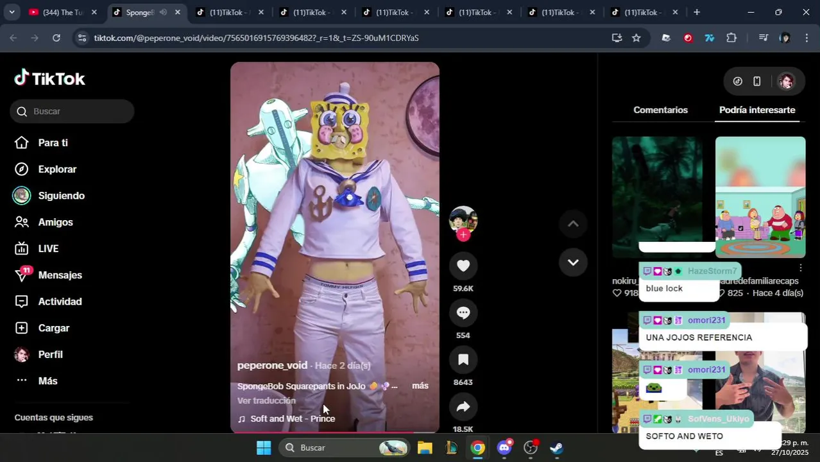Focus the Buscar search field
Image resolution: width=820 pixels, height=462 pixels.
(72, 111)
